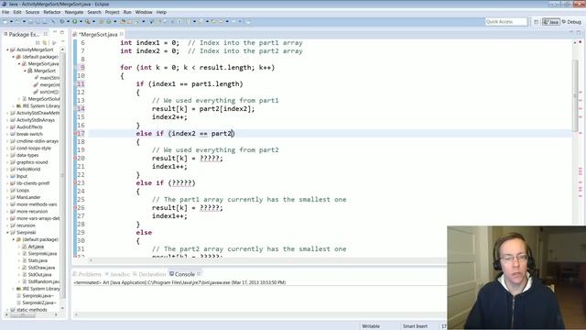586x330 pixels.
Task: Click the New file toolbar icon
Action: click(x=5, y=22)
